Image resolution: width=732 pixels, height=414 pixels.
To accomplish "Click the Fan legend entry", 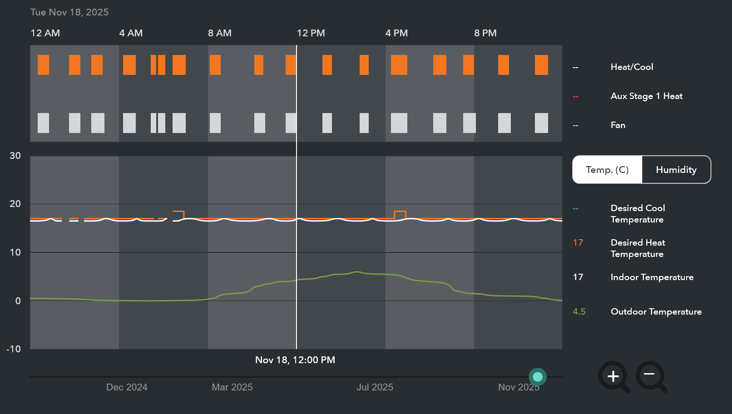I will pyautogui.click(x=618, y=125).
